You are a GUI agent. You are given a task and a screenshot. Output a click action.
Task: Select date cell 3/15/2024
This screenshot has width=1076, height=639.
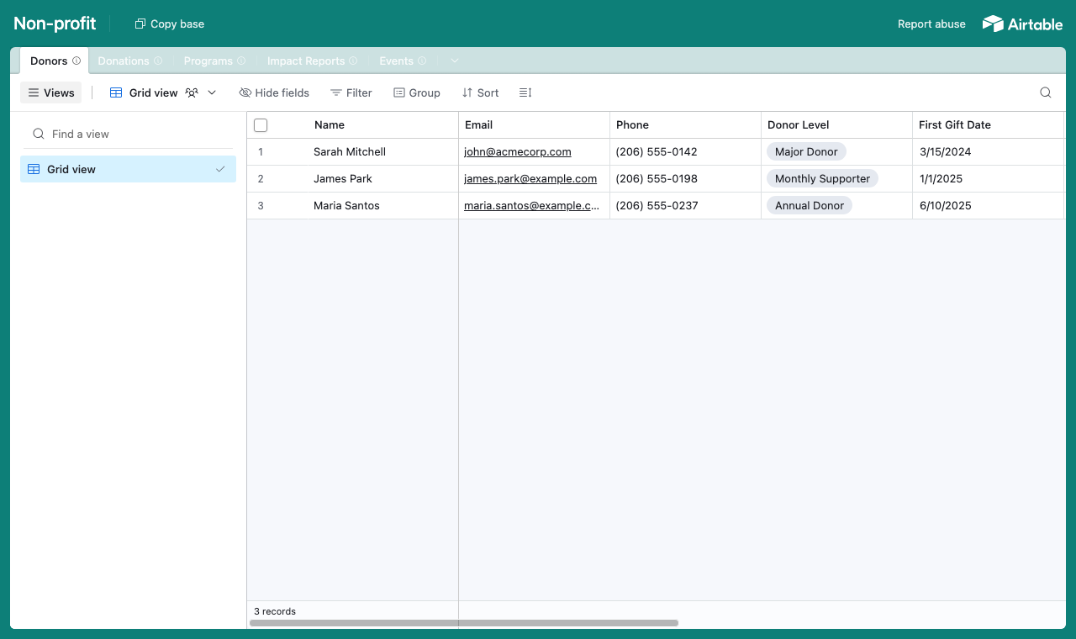click(988, 152)
